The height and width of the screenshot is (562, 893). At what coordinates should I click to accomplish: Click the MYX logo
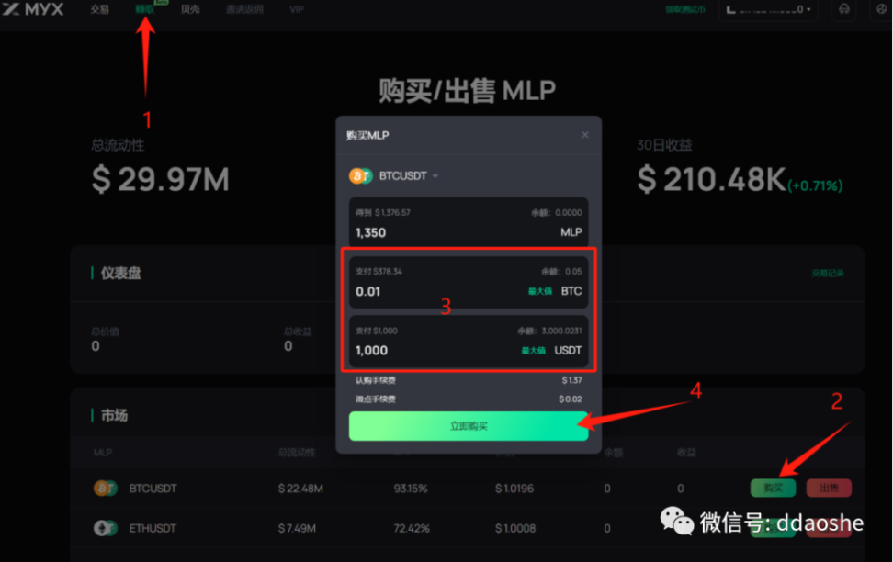click(33, 9)
